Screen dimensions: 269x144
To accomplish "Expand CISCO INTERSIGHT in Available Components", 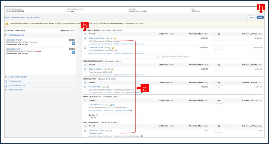I will pos(6,90).
